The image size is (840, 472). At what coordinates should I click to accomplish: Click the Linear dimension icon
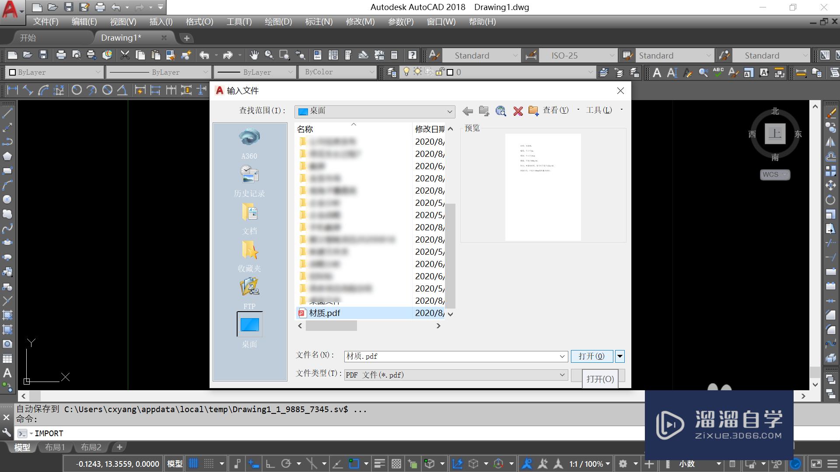(x=13, y=90)
